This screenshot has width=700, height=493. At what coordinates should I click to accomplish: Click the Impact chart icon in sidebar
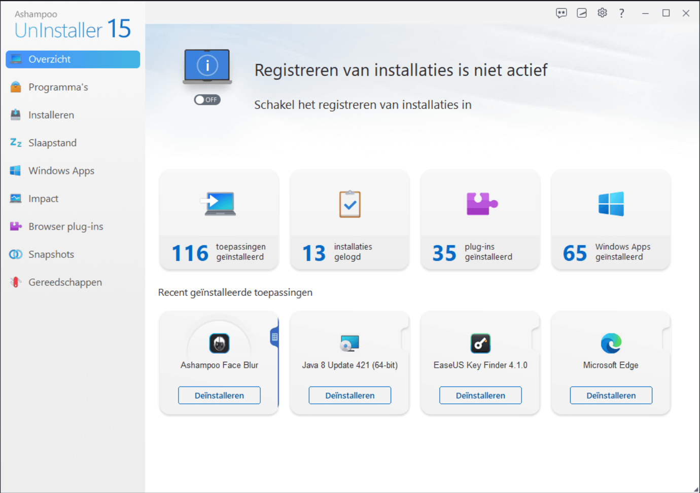tap(16, 199)
